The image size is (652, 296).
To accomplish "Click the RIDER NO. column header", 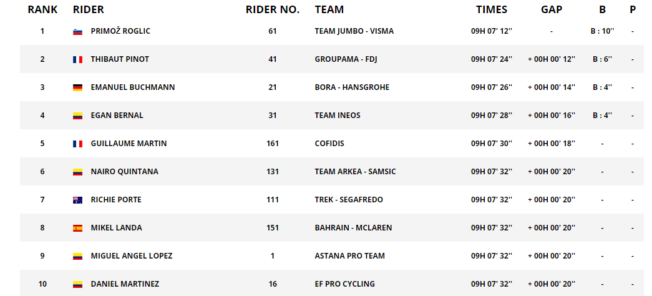I will (x=273, y=9).
